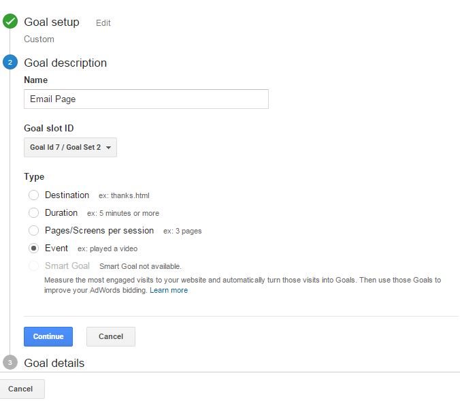This screenshot has width=460, height=401.
Task: Click the green checkmark Goal setup icon
Action: click(10, 21)
